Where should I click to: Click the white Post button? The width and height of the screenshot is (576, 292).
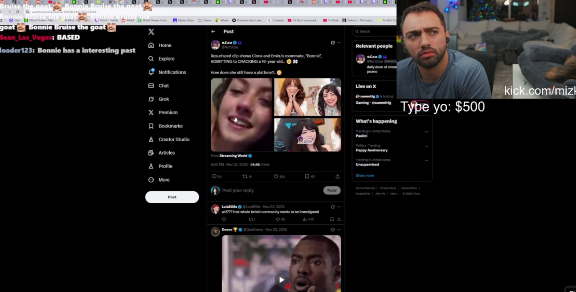click(172, 197)
